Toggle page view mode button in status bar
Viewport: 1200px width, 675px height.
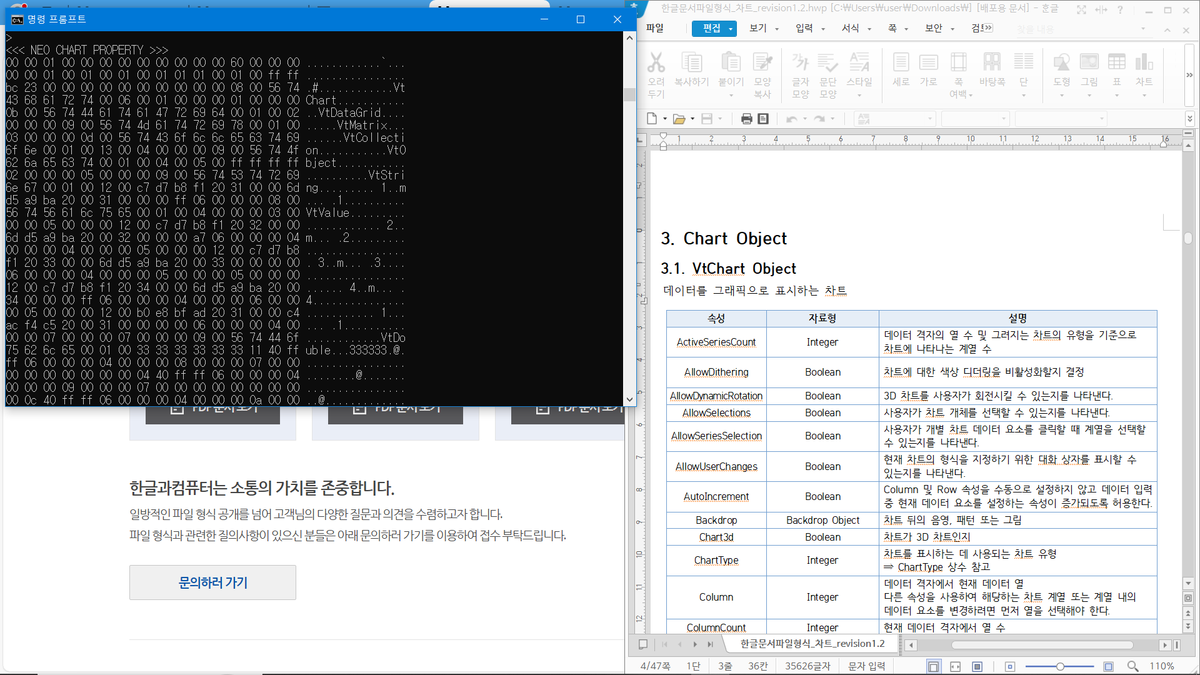click(x=933, y=666)
